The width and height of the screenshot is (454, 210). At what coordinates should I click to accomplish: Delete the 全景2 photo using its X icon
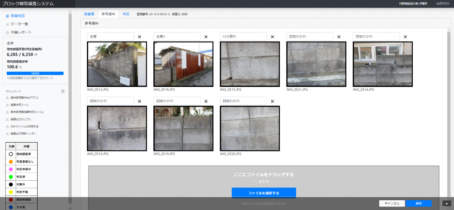[x=206, y=37]
